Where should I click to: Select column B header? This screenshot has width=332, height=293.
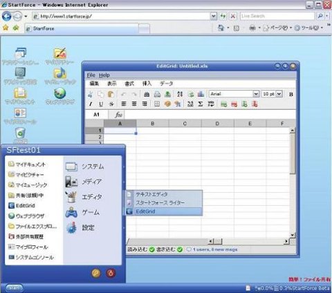tap(152, 124)
